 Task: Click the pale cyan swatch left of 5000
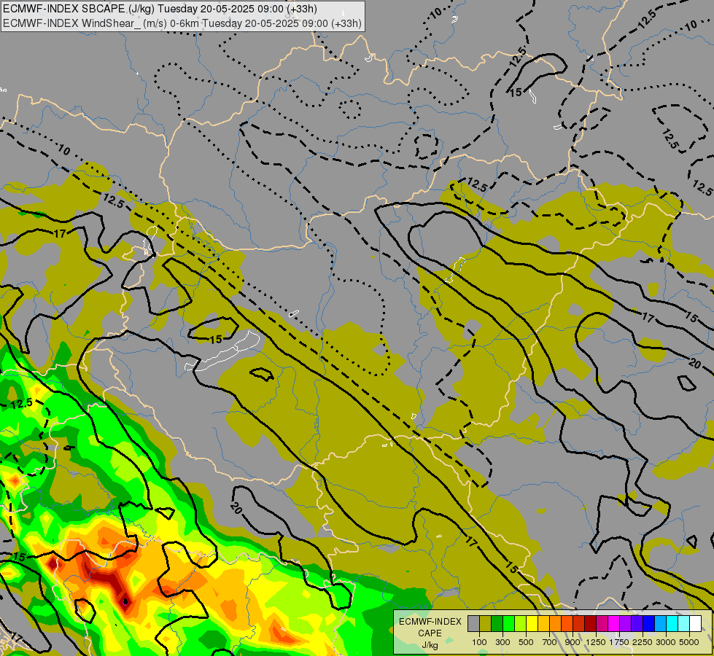[x=684, y=623]
